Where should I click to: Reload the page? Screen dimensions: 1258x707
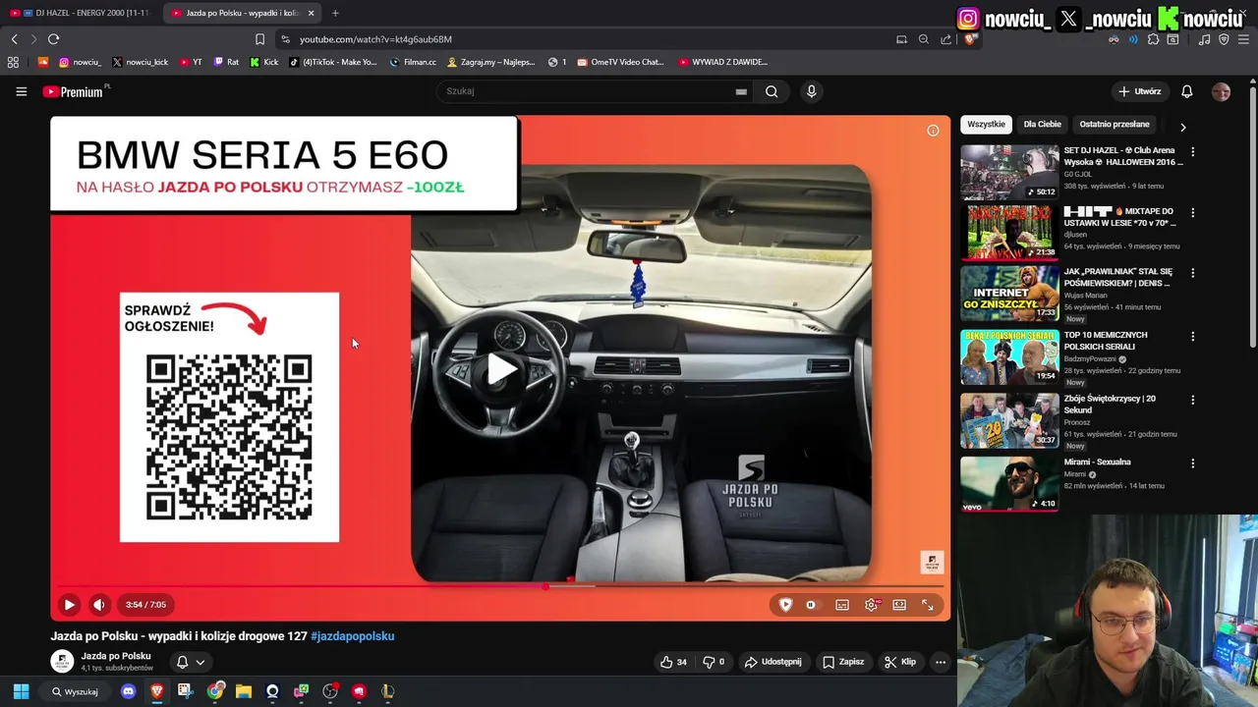[x=53, y=39]
